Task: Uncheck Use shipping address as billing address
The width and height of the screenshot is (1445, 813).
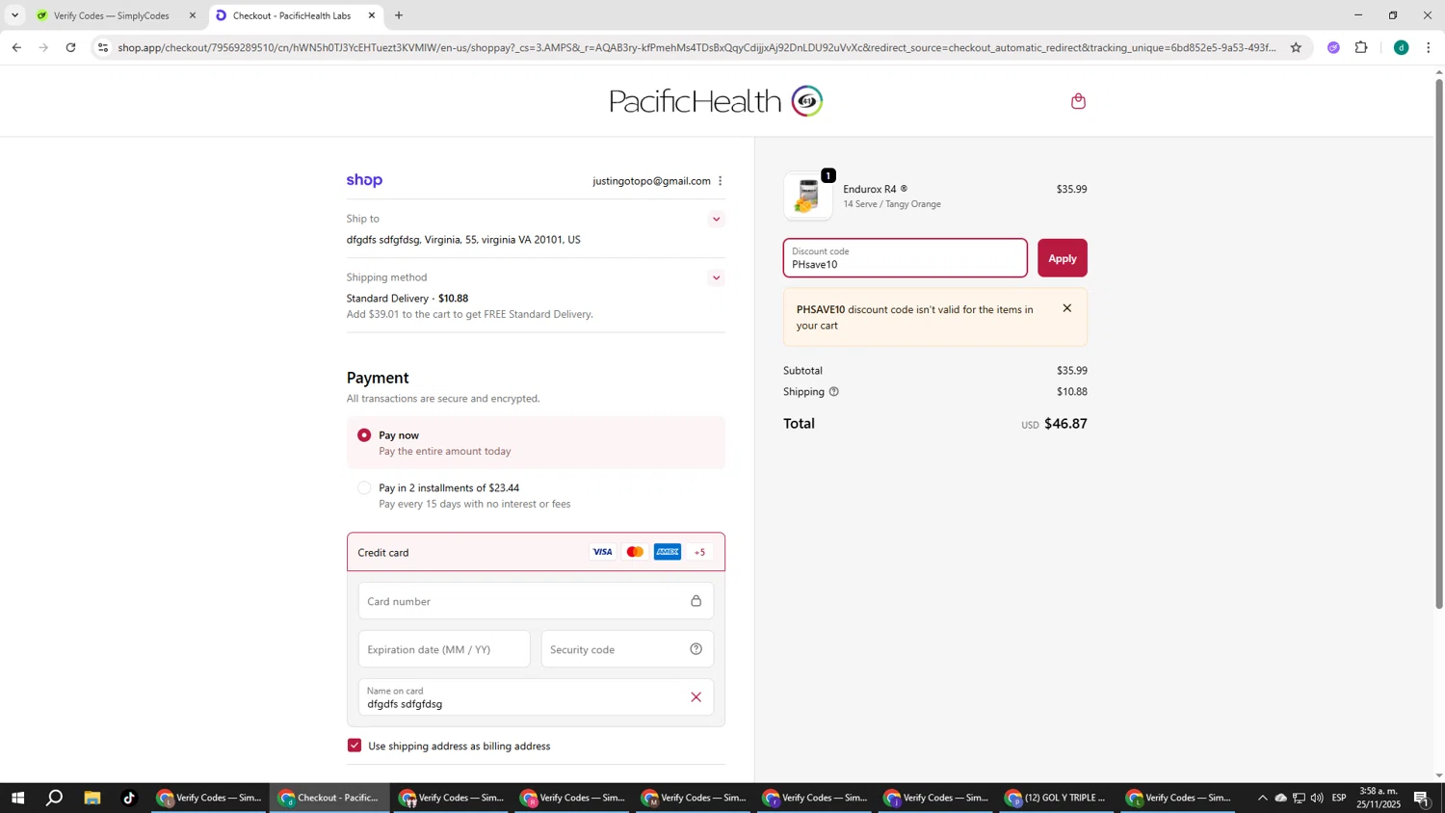Action: click(x=355, y=746)
